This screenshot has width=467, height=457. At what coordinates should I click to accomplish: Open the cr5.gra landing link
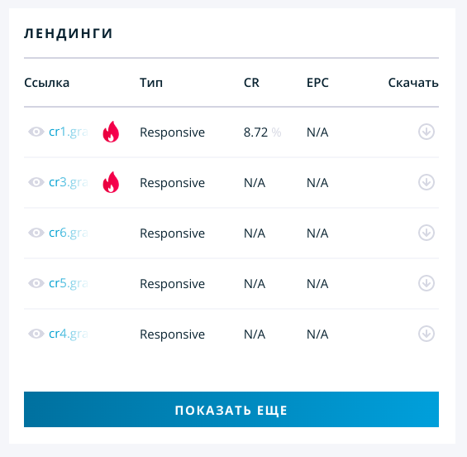click(x=69, y=283)
